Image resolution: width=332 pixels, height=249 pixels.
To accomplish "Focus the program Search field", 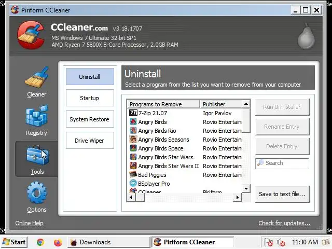I will [x=282, y=163].
